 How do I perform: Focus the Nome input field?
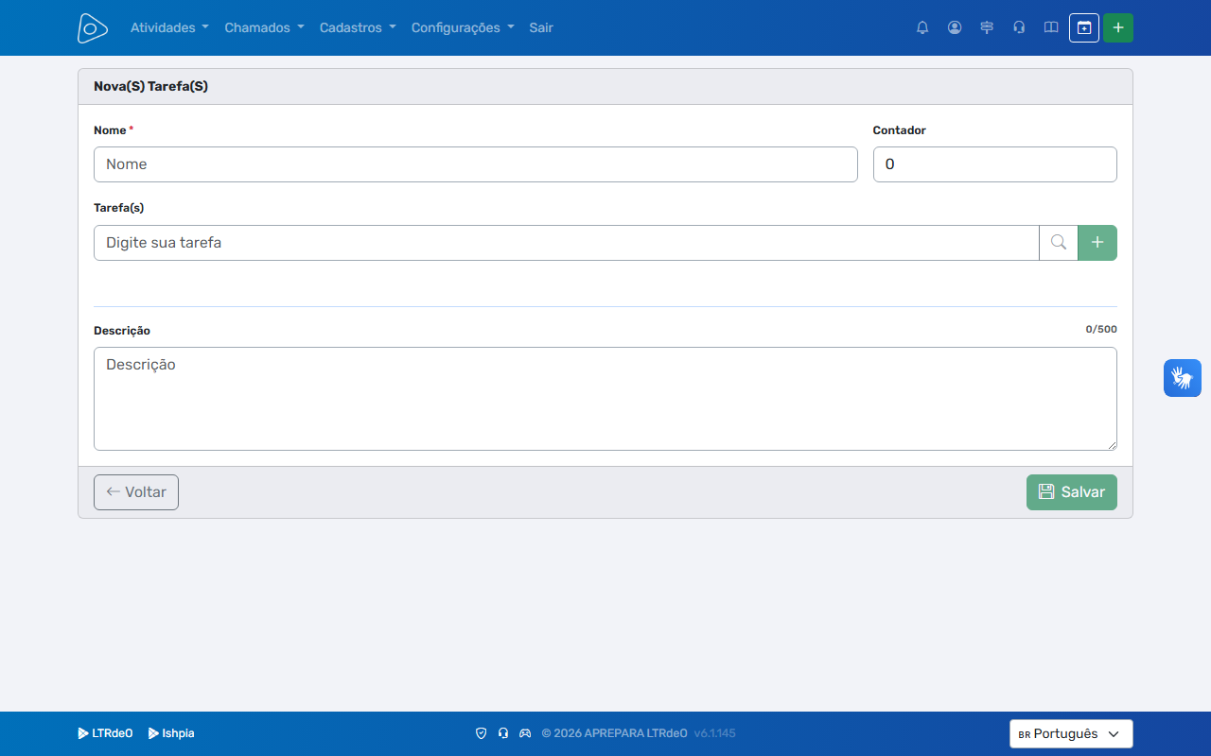[476, 164]
